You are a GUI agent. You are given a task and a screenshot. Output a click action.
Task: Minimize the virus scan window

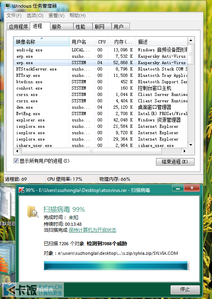click(178, 188)
